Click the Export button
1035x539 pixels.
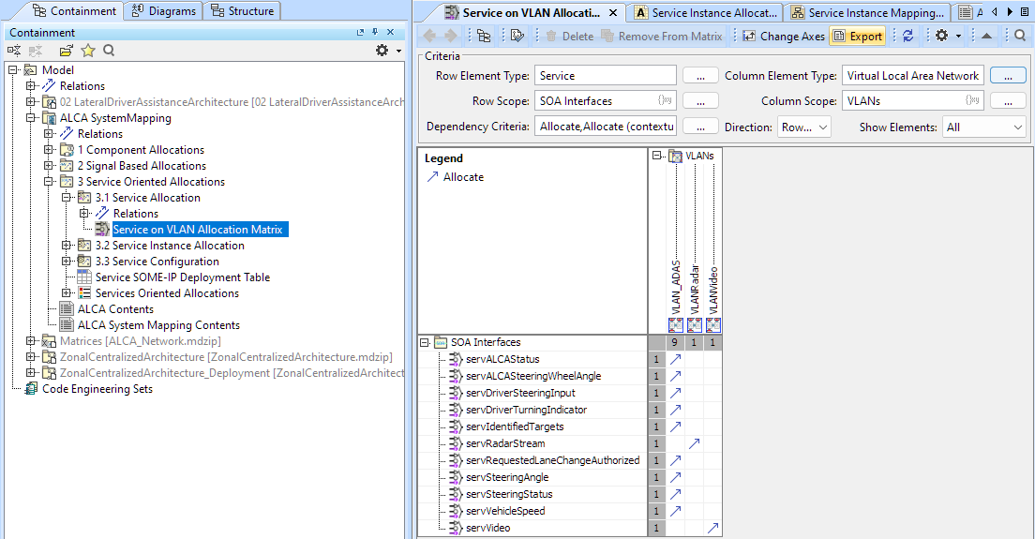click(x=858, y=36)
